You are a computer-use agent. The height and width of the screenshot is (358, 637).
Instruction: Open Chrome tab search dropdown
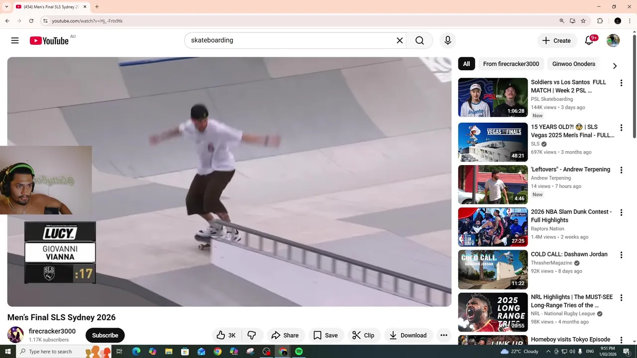[6, 7]
